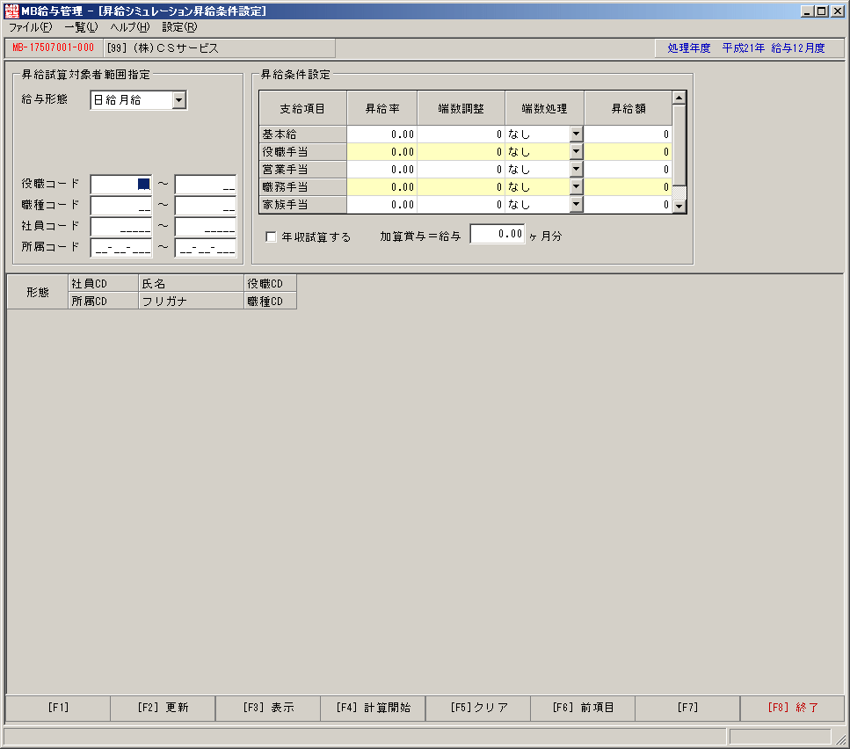
Task: Expand 端数処理 dropdown for 基本給 row
Action: [x=577, y=134]
